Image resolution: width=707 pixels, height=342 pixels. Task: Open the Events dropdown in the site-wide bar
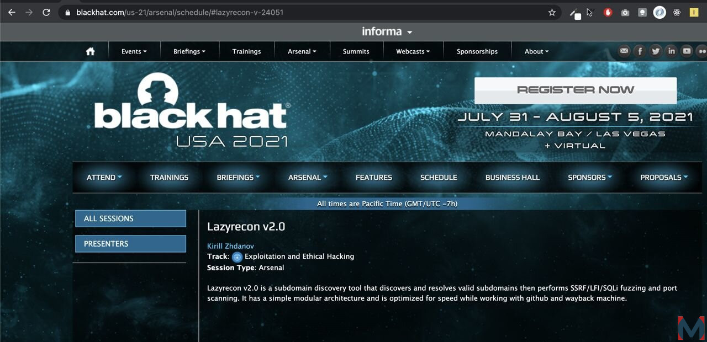[134, 51]
